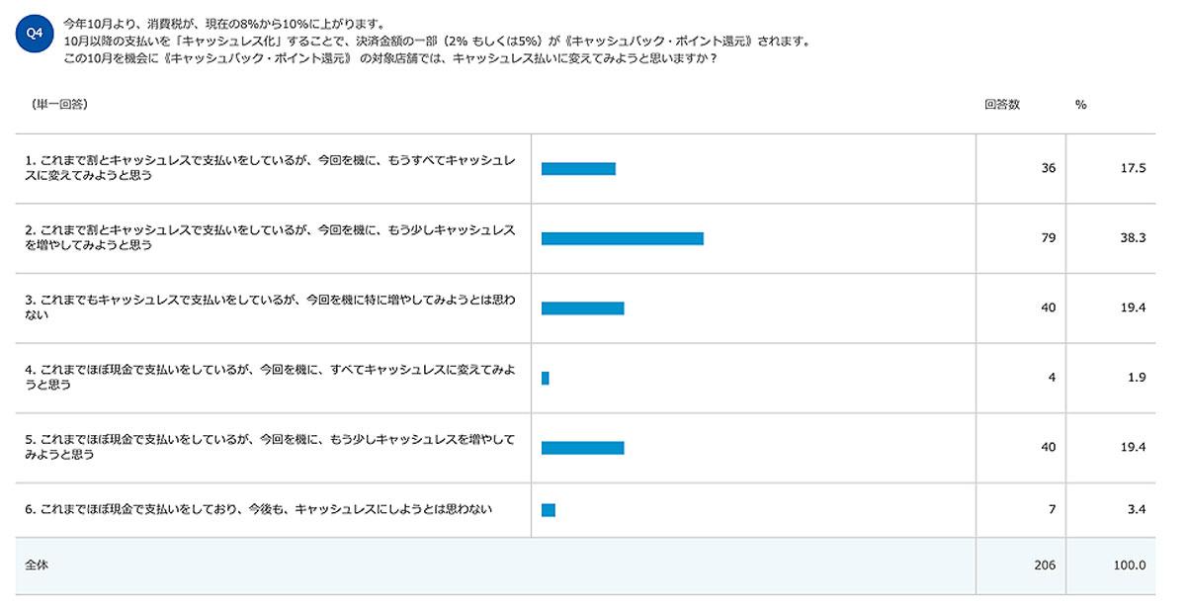
Task: Click the total percentage 100.0
Action: [1129, 566]
